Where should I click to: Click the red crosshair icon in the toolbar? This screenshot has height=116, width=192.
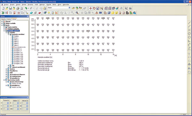[91, 8]
